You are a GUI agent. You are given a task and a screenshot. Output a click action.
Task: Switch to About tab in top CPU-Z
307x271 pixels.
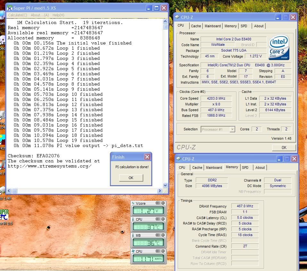[x=259, y=26]
